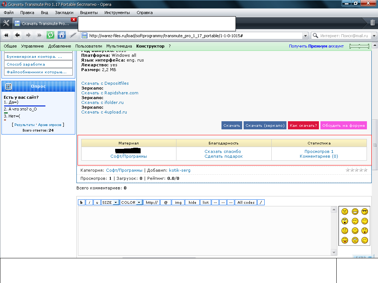This screenshot has width=378, height=283.
Task: Expand the address bar history dropdown
Action: click(x=305, y=36)
